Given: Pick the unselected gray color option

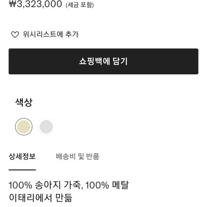Looking at the screenshot, I should pos(46,127).
